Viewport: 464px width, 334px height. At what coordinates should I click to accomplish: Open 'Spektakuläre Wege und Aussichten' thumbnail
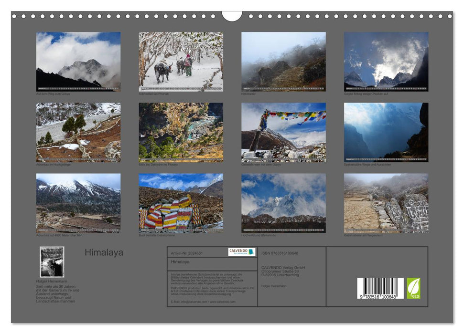click(x=385, y=132)
